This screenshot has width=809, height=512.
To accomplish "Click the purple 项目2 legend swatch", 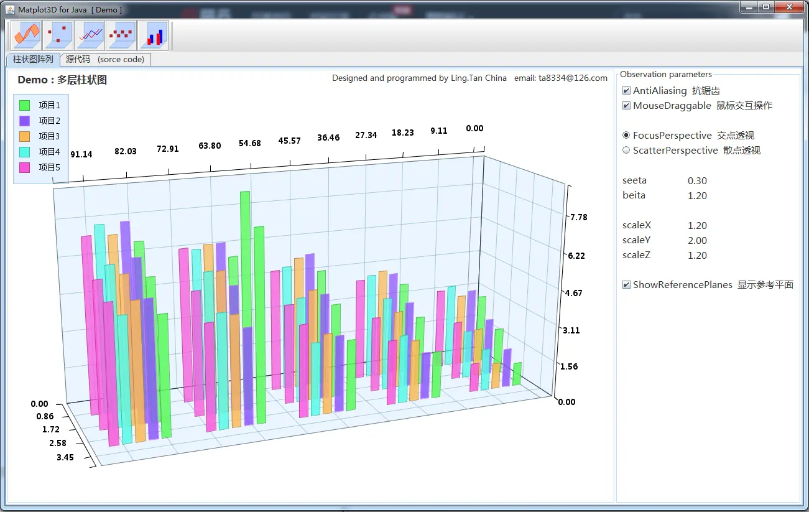I will pyautogui.click(x=25, y=121).
